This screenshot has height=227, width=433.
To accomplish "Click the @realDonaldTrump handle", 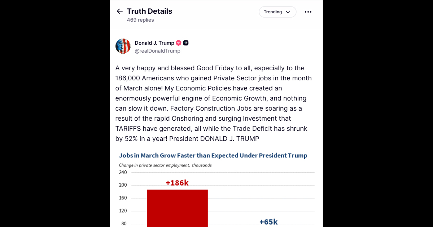I will coord(157,51).
